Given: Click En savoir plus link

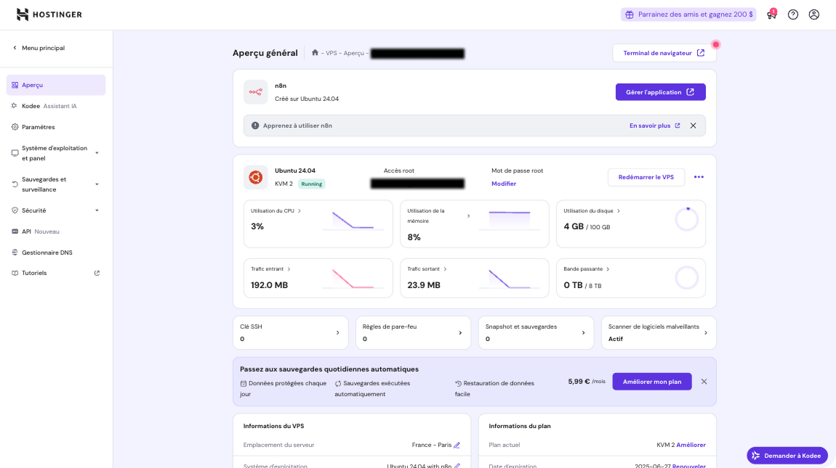Looking at the screenshot, I should (x=655, y=126).
